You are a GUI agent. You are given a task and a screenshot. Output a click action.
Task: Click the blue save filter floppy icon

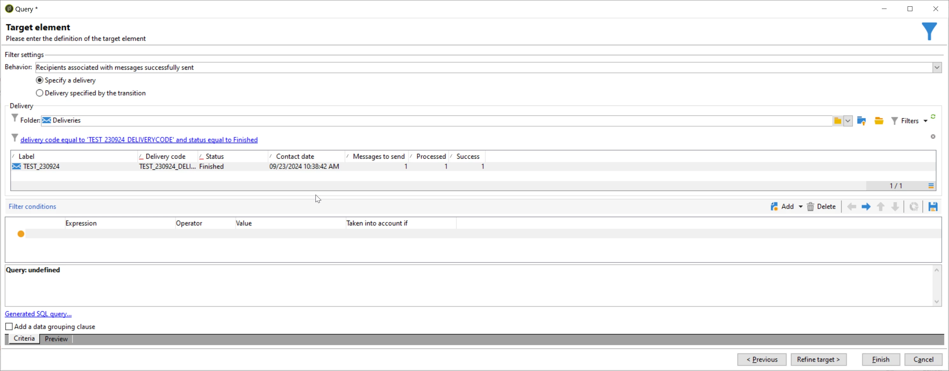pos(933,207)
